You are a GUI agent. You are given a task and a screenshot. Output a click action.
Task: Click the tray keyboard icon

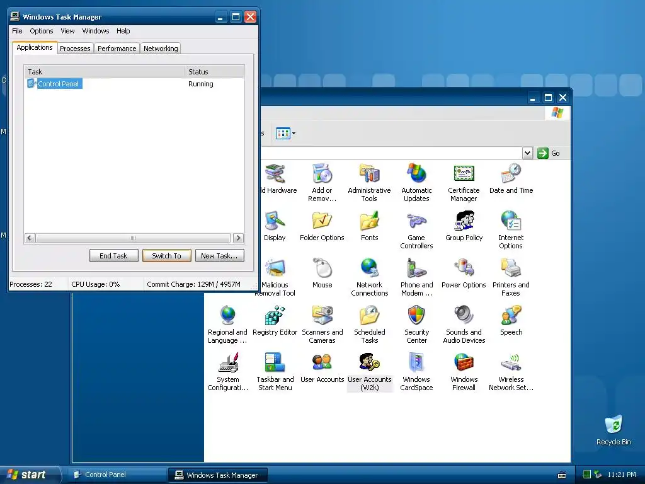[561, 475]
